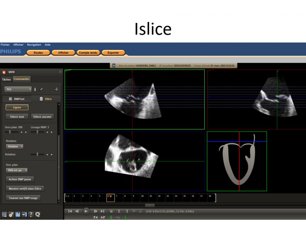This screenshot has height=229, width=306.
Task: Jump to first frame
Action: point(70,211)
